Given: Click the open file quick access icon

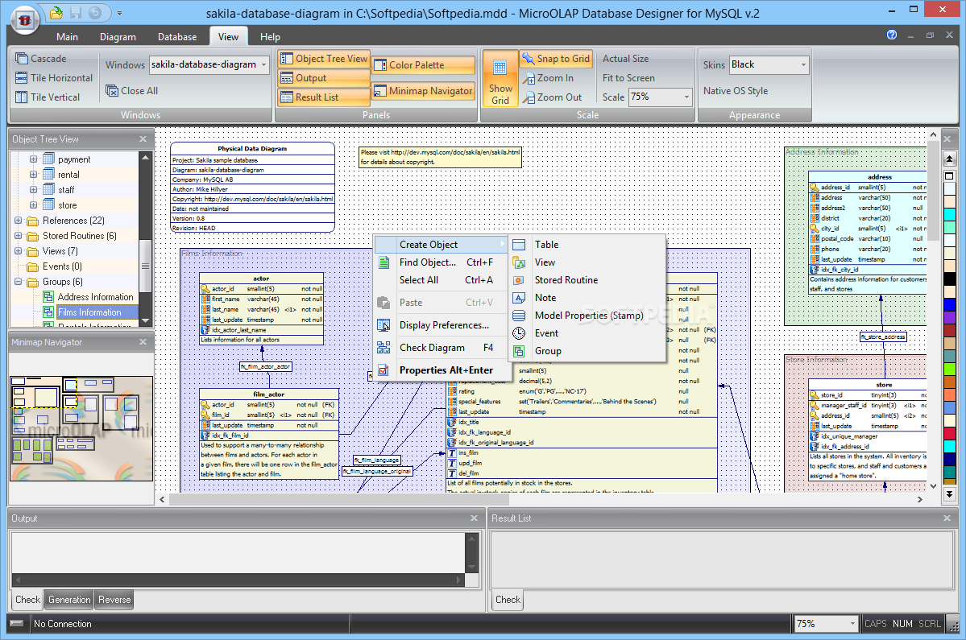Looking at the screenshot, I should pos(56,12).
